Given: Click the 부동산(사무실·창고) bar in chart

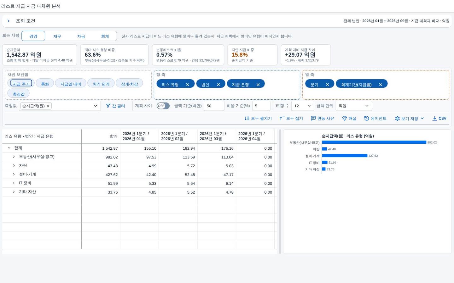Looking at the screenshot, I should click(374, 142).
